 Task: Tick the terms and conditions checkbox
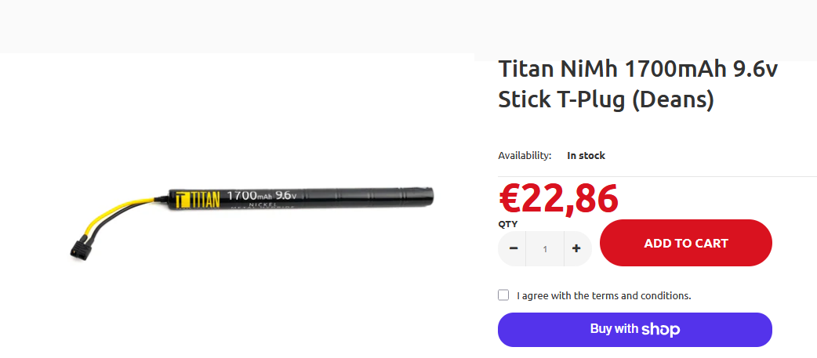pyautogui.click(x=503, y=295)
